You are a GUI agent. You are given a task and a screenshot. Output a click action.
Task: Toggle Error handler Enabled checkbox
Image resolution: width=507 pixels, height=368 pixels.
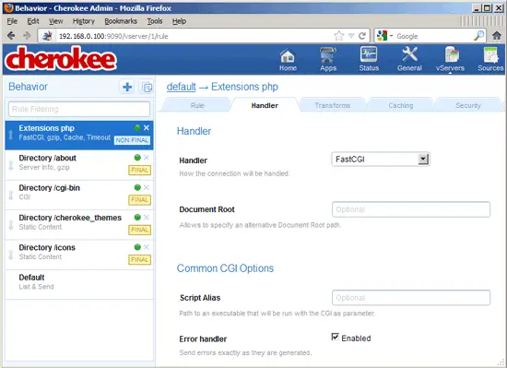click(x=336, y=337)
